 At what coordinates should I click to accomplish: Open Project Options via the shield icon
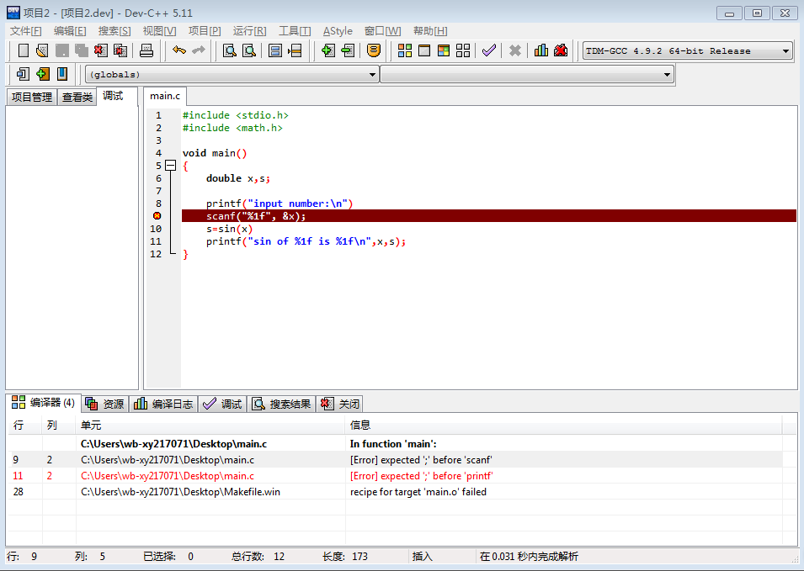(x=374, y=50)
